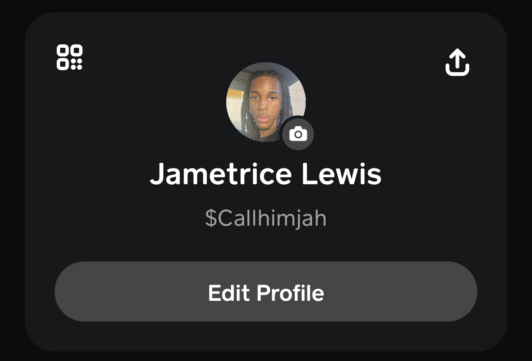Tap the share profile icon
This screenshot has width=532, height=361.
point(457,63)
